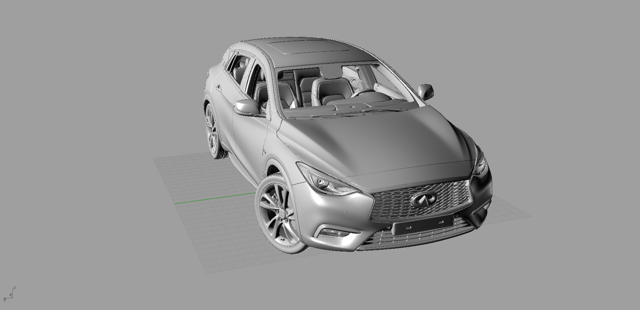Image resolution: width=640 pixels, height=310 pixels.
Task: Select the sunroof panel on the car roof
Action: coord(309,47)
